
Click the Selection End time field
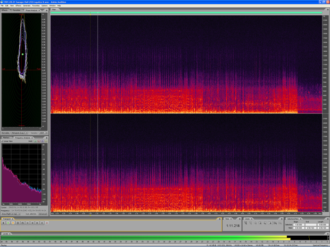click(x=311, y=225)
